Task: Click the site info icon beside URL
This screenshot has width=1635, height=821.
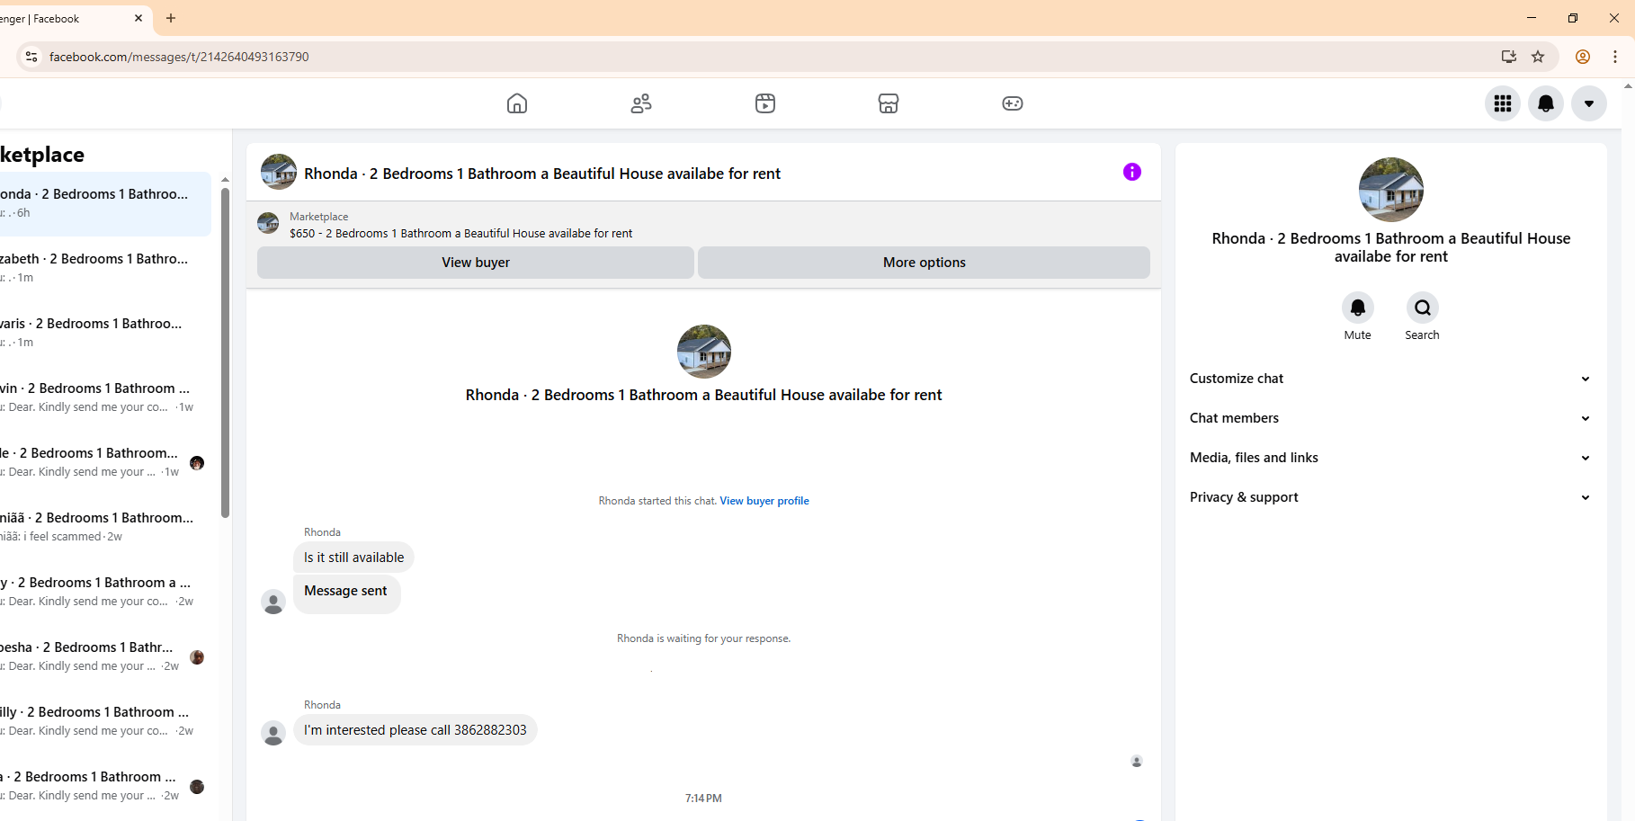Action: tap(31, 57)
